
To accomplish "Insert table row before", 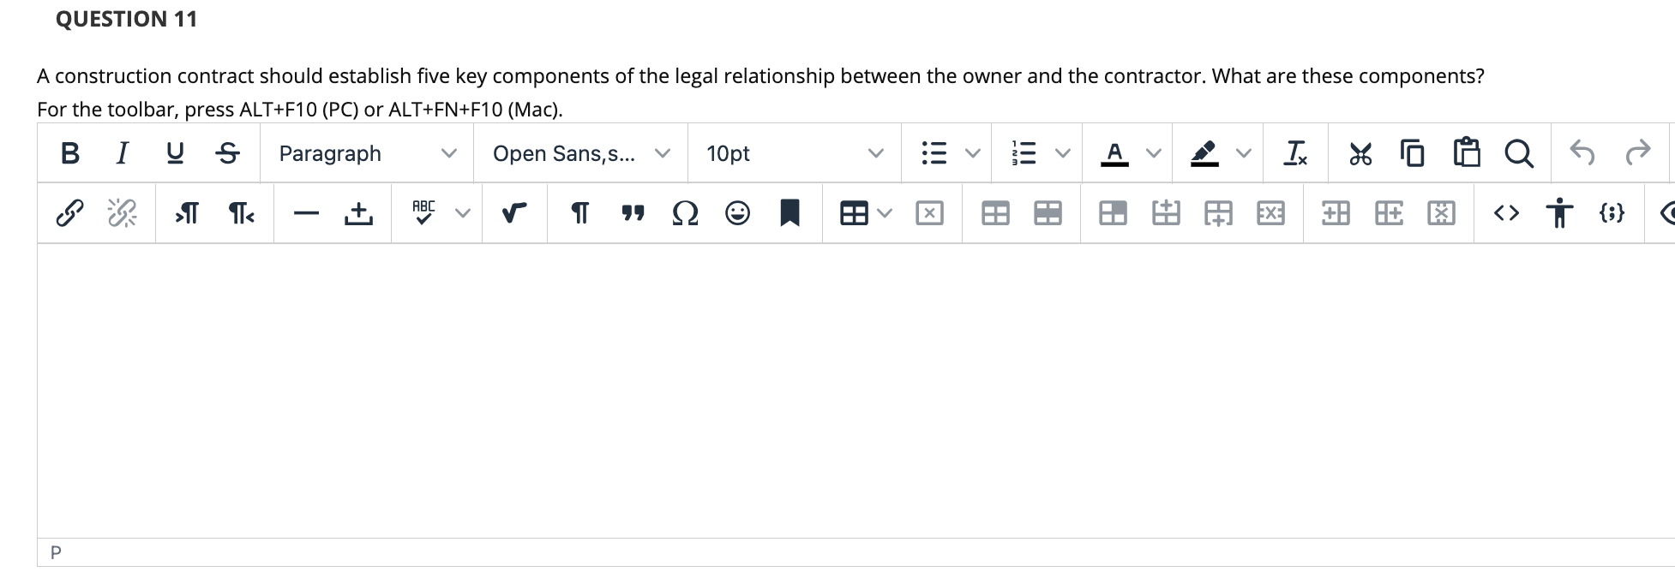I will tap(1166, 213).
